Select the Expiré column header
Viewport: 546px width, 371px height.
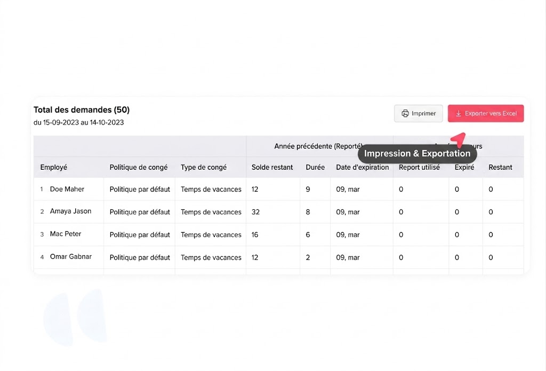[464, 167]
